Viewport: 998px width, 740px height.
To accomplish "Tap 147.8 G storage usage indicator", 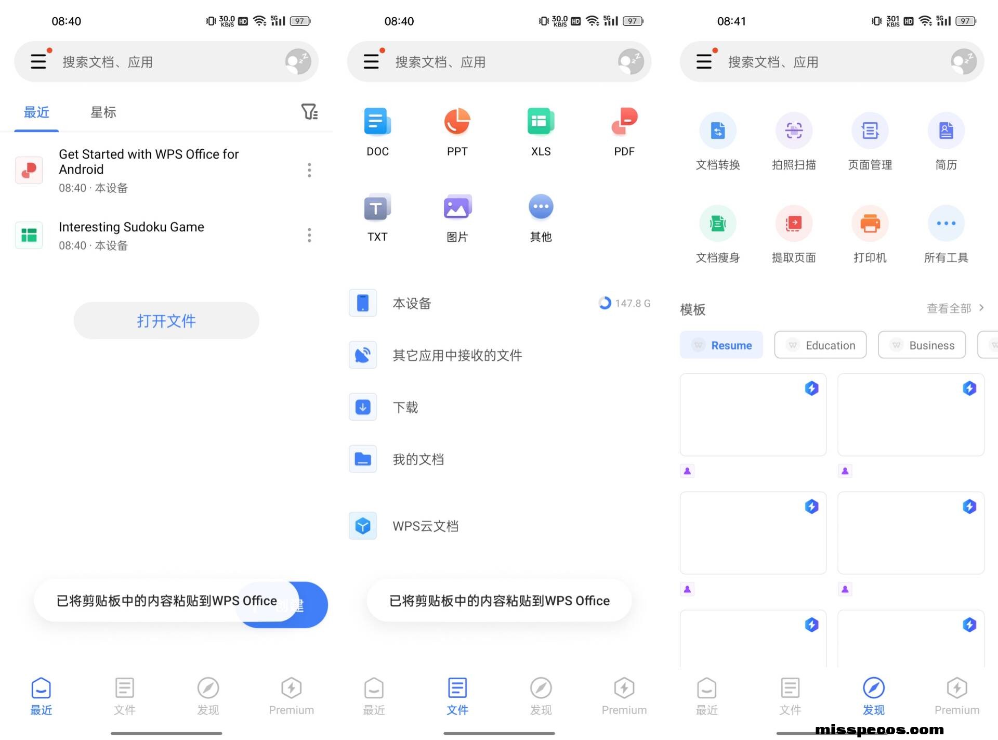I will 624,303.
